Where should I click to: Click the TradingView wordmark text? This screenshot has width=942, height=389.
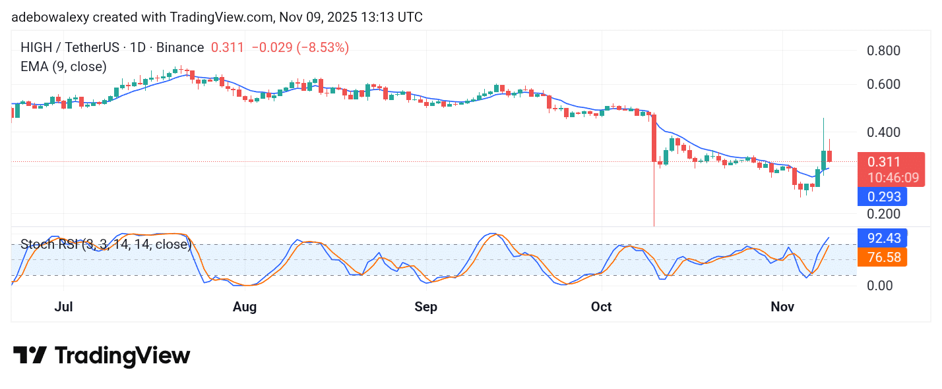coord(123,356)
